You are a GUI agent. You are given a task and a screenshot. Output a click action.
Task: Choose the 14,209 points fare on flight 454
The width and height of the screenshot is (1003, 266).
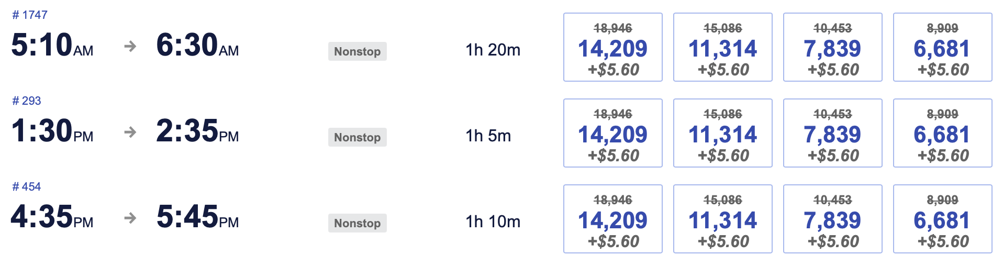pos(612,219)
